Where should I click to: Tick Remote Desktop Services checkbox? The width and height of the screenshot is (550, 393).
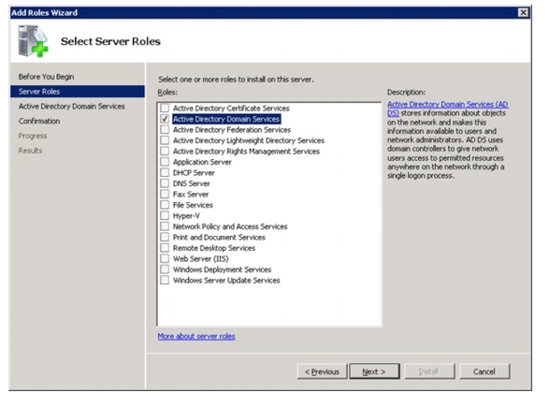point(165,248)
